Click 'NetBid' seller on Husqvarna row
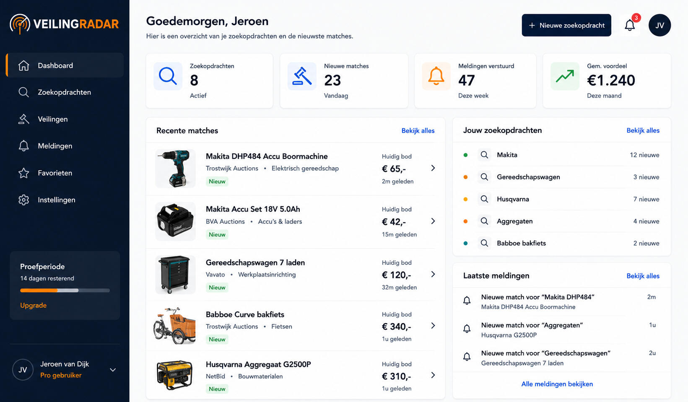The width and height of the screenshot is (688, 402). click(x=215, y=376)
